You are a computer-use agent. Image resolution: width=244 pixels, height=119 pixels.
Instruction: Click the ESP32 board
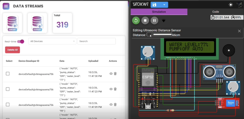pos(148,88)
